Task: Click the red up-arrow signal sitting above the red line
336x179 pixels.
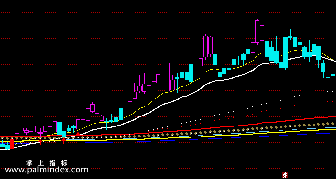Action: point(78,134)
